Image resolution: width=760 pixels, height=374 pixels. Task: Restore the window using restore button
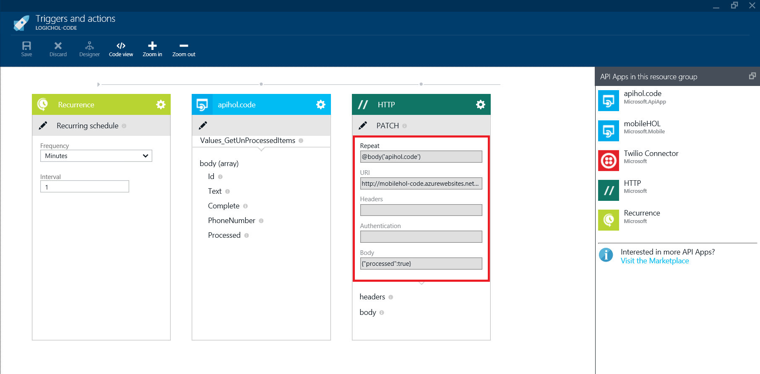coord(734,5)
